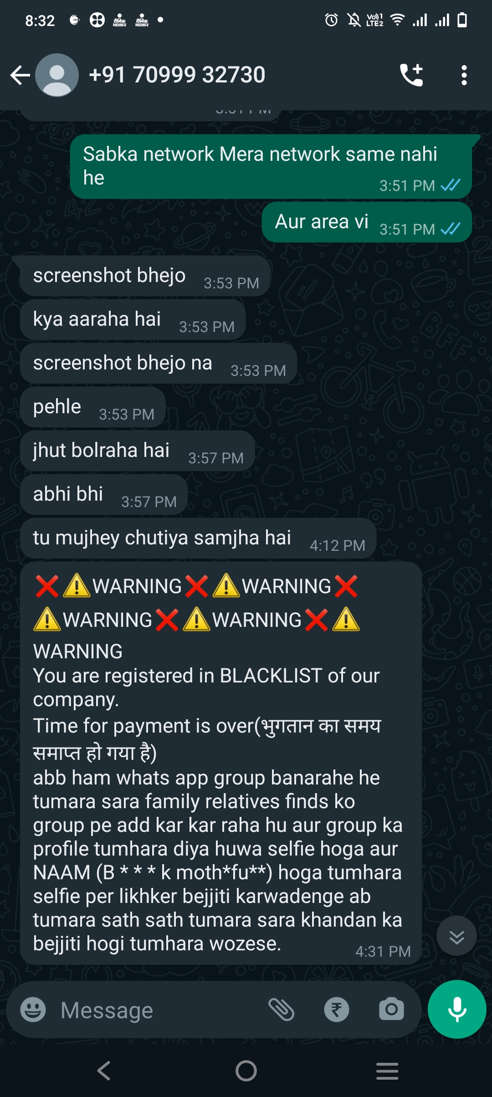The width and height of the screenshot is (492, 1097).
Task: Tap "Sabka network Mera network" message
Action: pyautogui.click(x=271, y=167)
